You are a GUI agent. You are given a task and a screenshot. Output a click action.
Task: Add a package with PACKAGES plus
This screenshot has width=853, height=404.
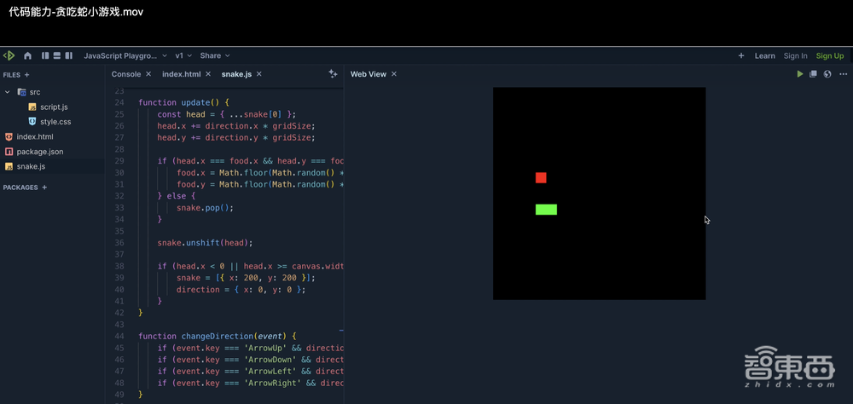click(x=44, y=187)
